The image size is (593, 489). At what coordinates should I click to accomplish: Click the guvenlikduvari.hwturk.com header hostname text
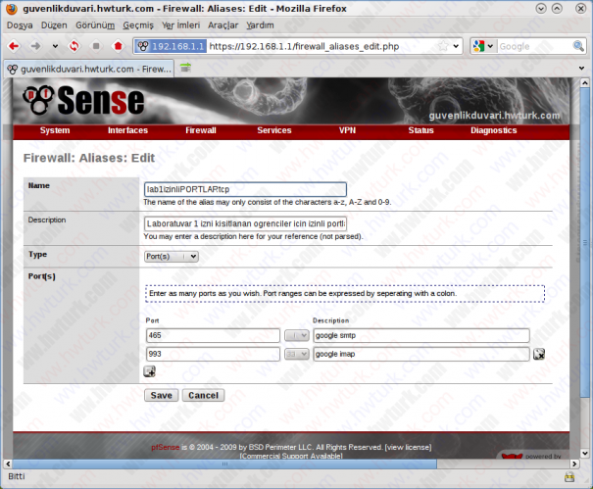click(x=494, y=116)
